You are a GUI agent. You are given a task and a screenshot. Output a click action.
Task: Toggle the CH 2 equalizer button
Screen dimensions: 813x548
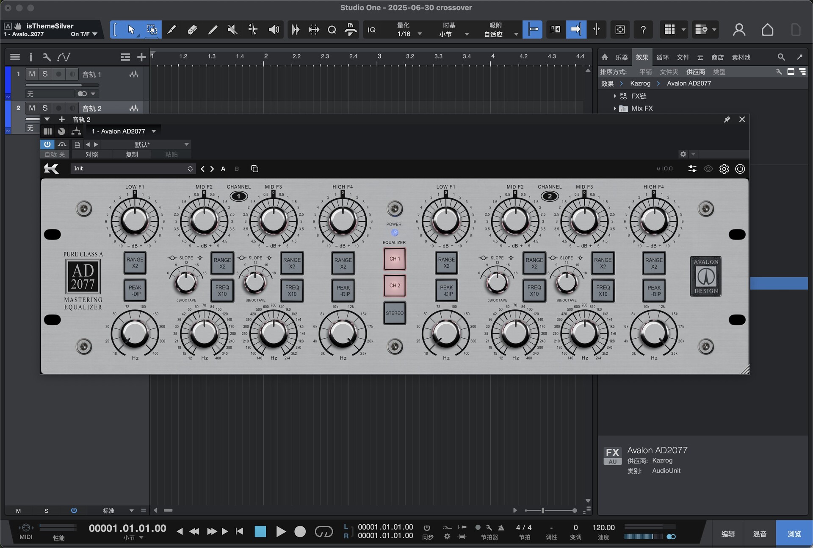[x=395, y=286]
